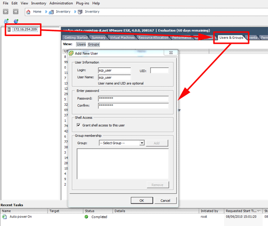
Task: Select the user row with UID 99
Action: 66,62
